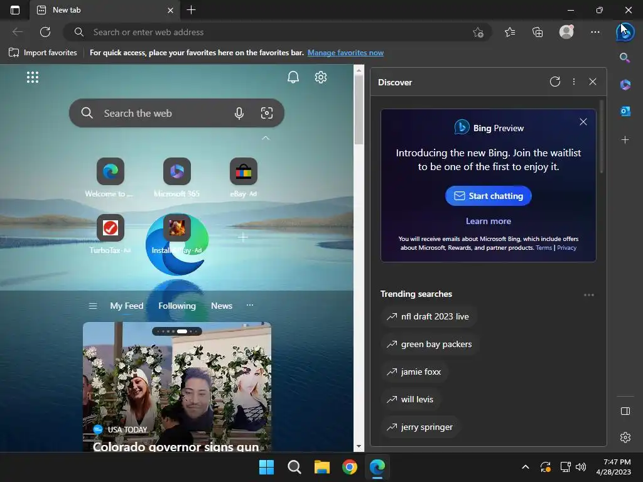The image size is (643, 482).
Task: Open the app launcher grid icon
Action: coord(33,77)
